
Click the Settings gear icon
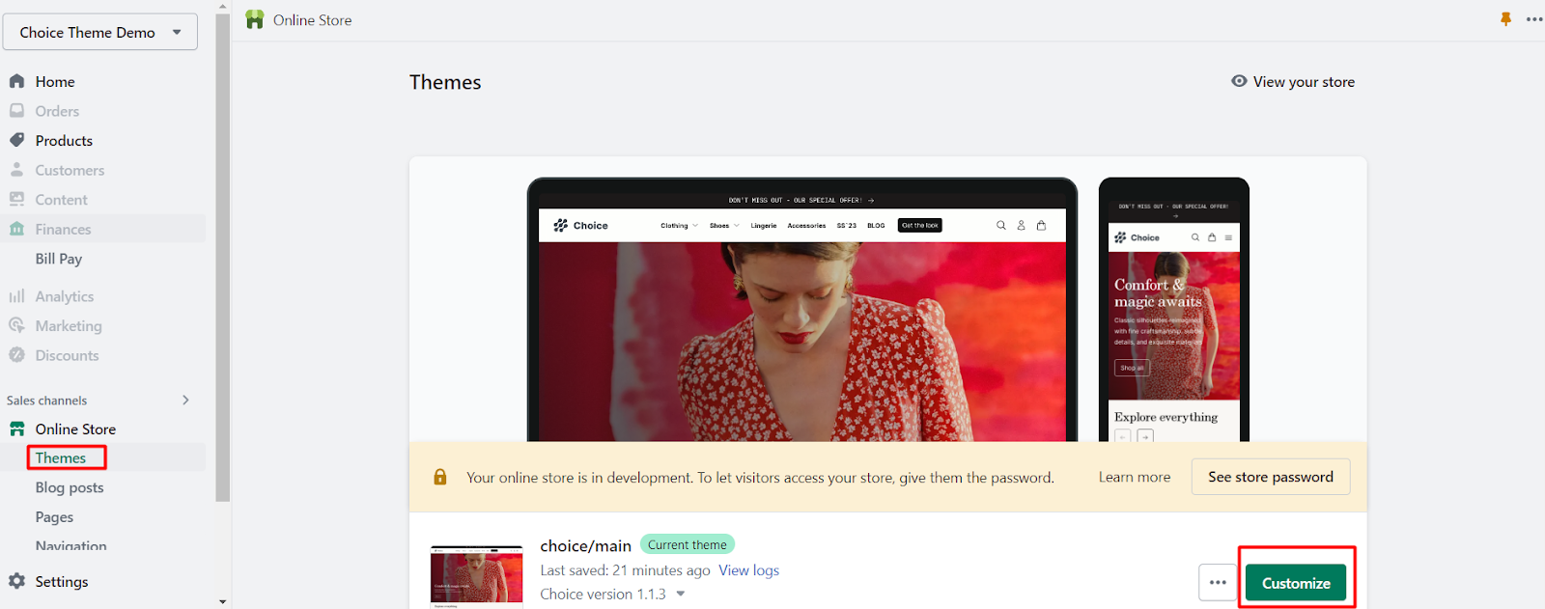click(x=16, y=581)
